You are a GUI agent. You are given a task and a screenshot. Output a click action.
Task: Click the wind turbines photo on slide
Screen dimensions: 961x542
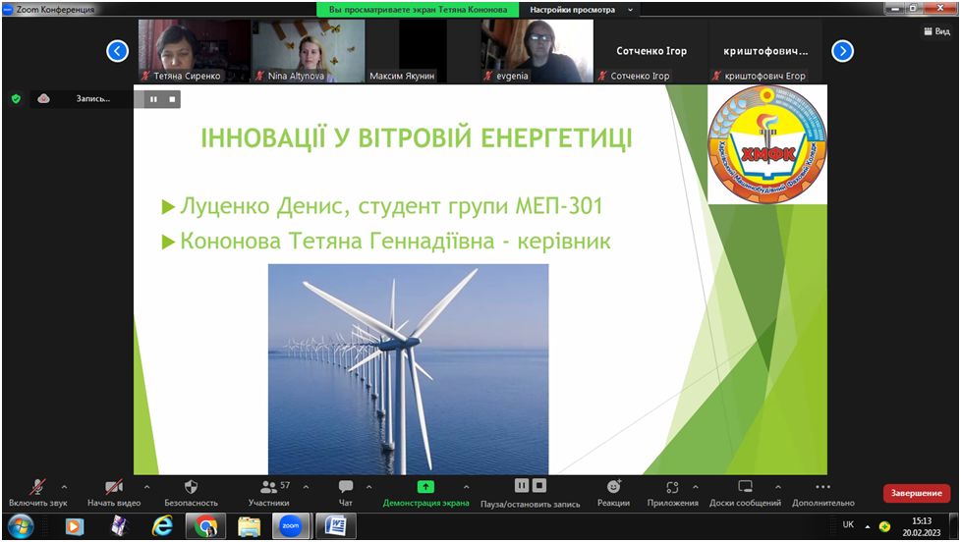(408, 369)
